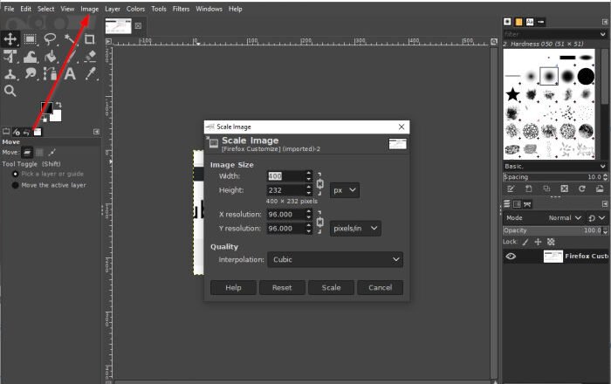This screenshot has width=611, height=384.
Task: Select the Text tool
Action: point(70,73)
